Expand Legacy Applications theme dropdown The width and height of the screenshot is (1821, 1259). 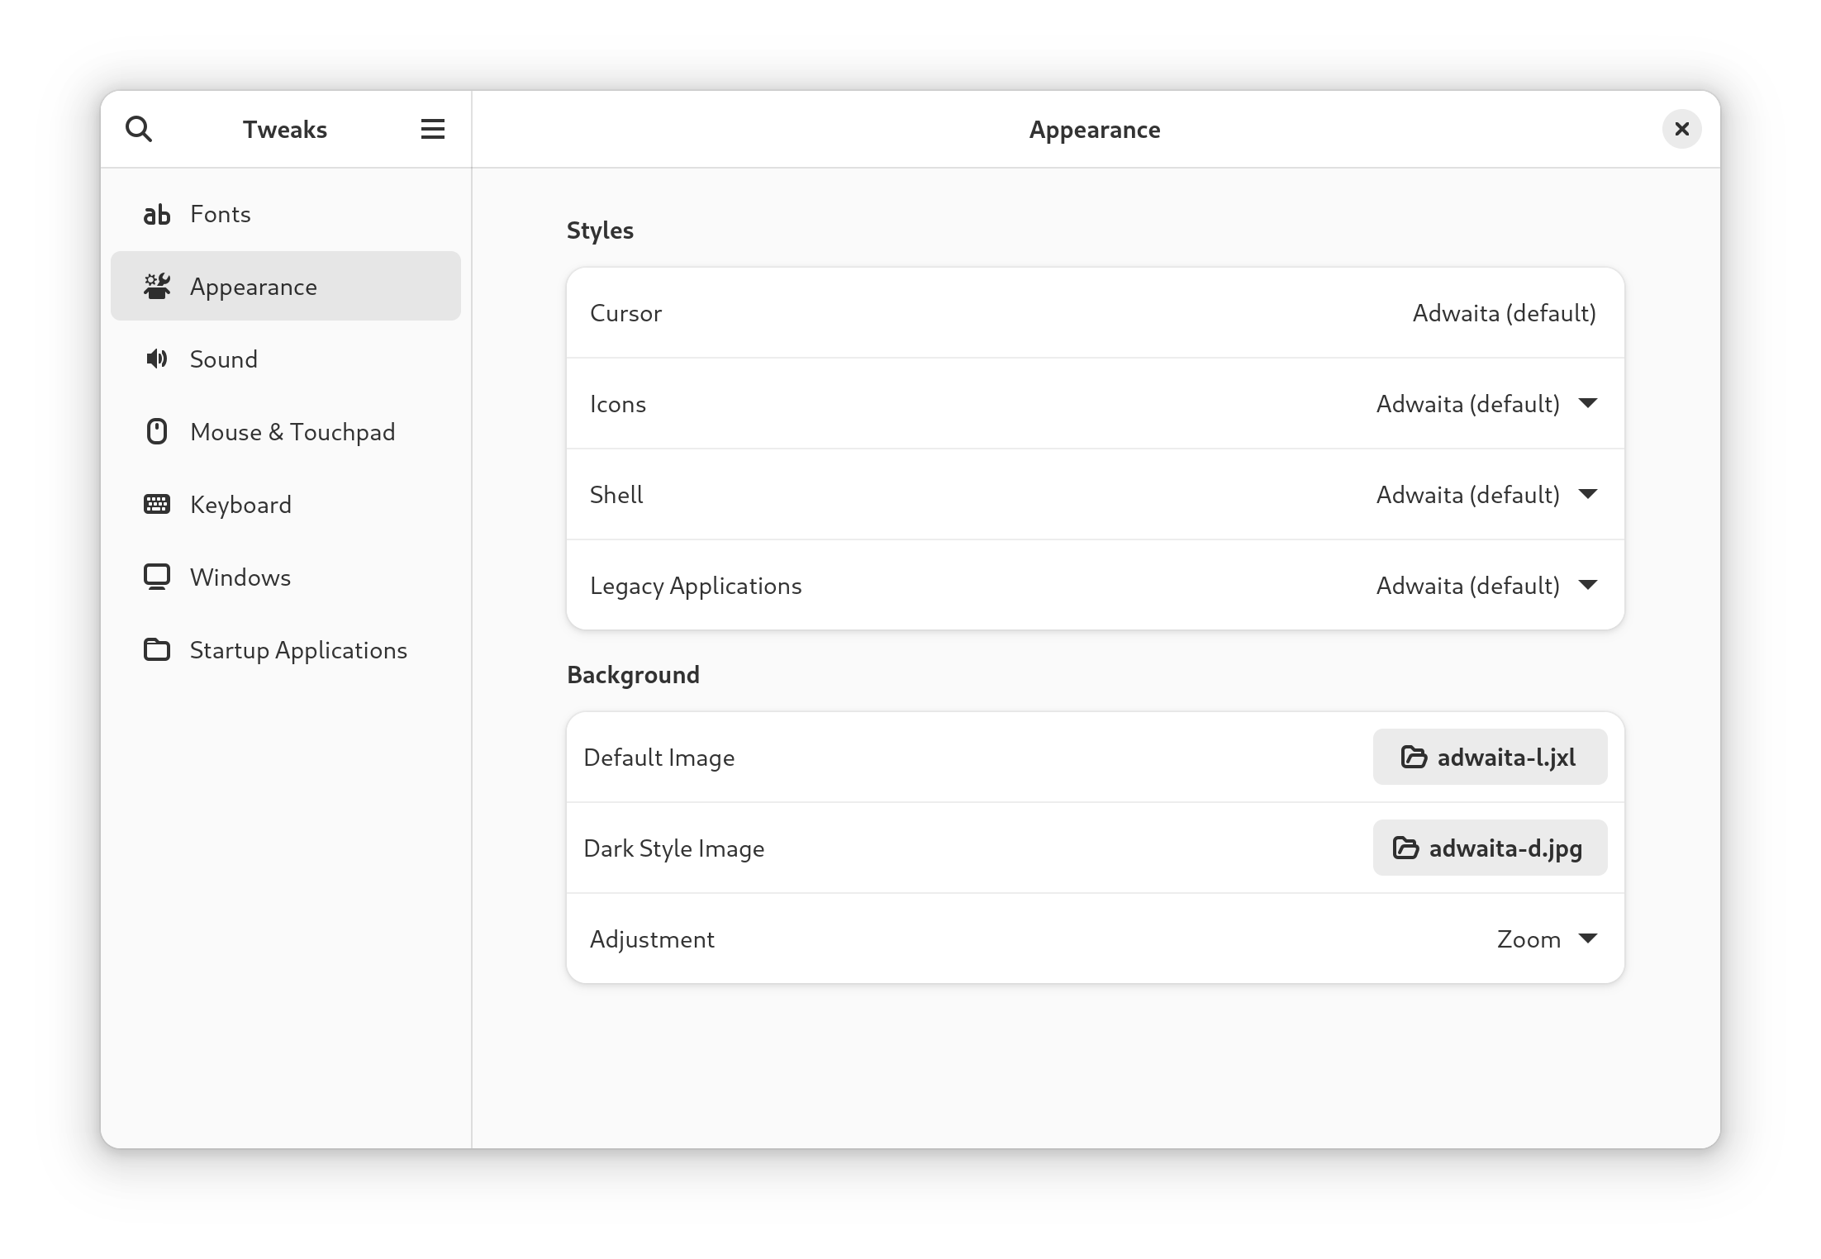click(1486, 585)
